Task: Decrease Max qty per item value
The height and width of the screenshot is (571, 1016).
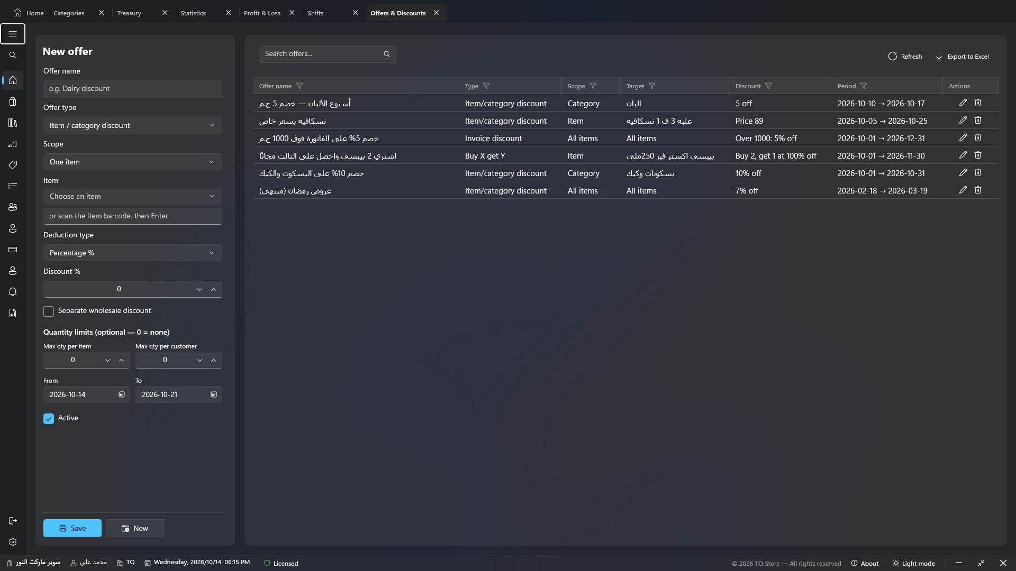Action: pos(107,360)
